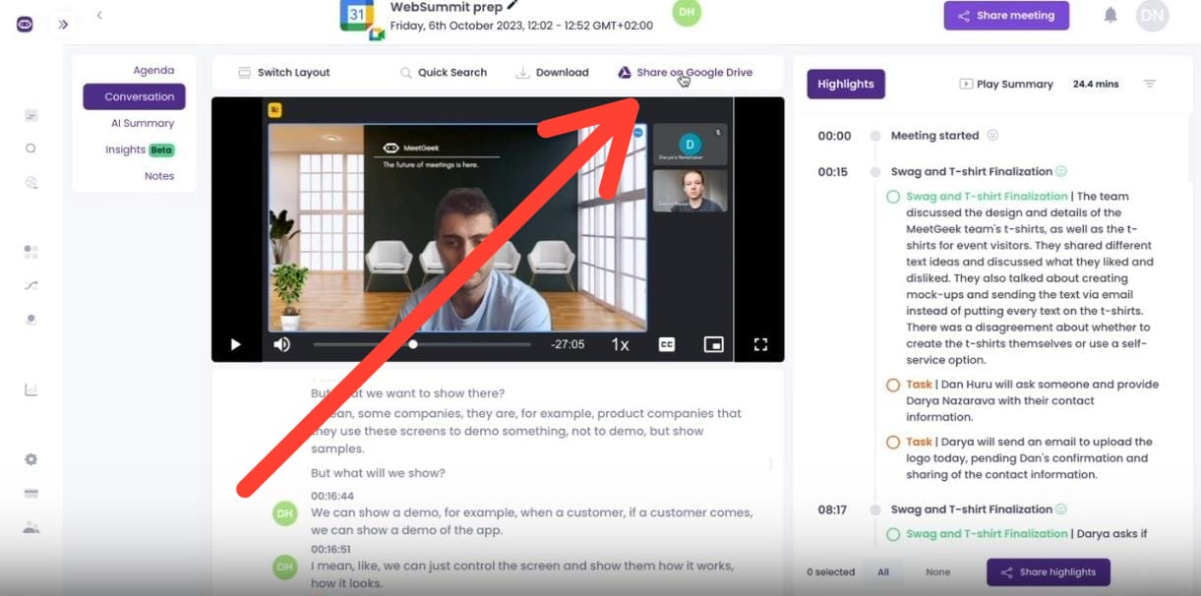
Task: Select the Dan Huru task circle
Action: click(893, 386)
